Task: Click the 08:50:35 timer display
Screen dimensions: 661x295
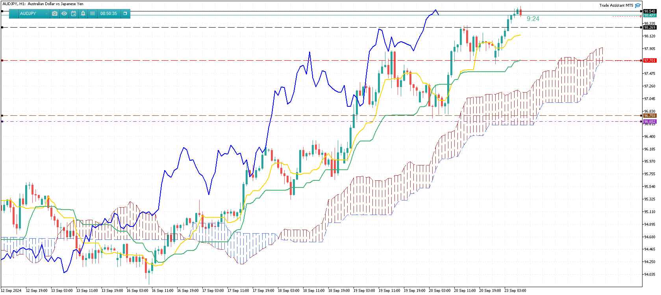Action: coord(109,13)
